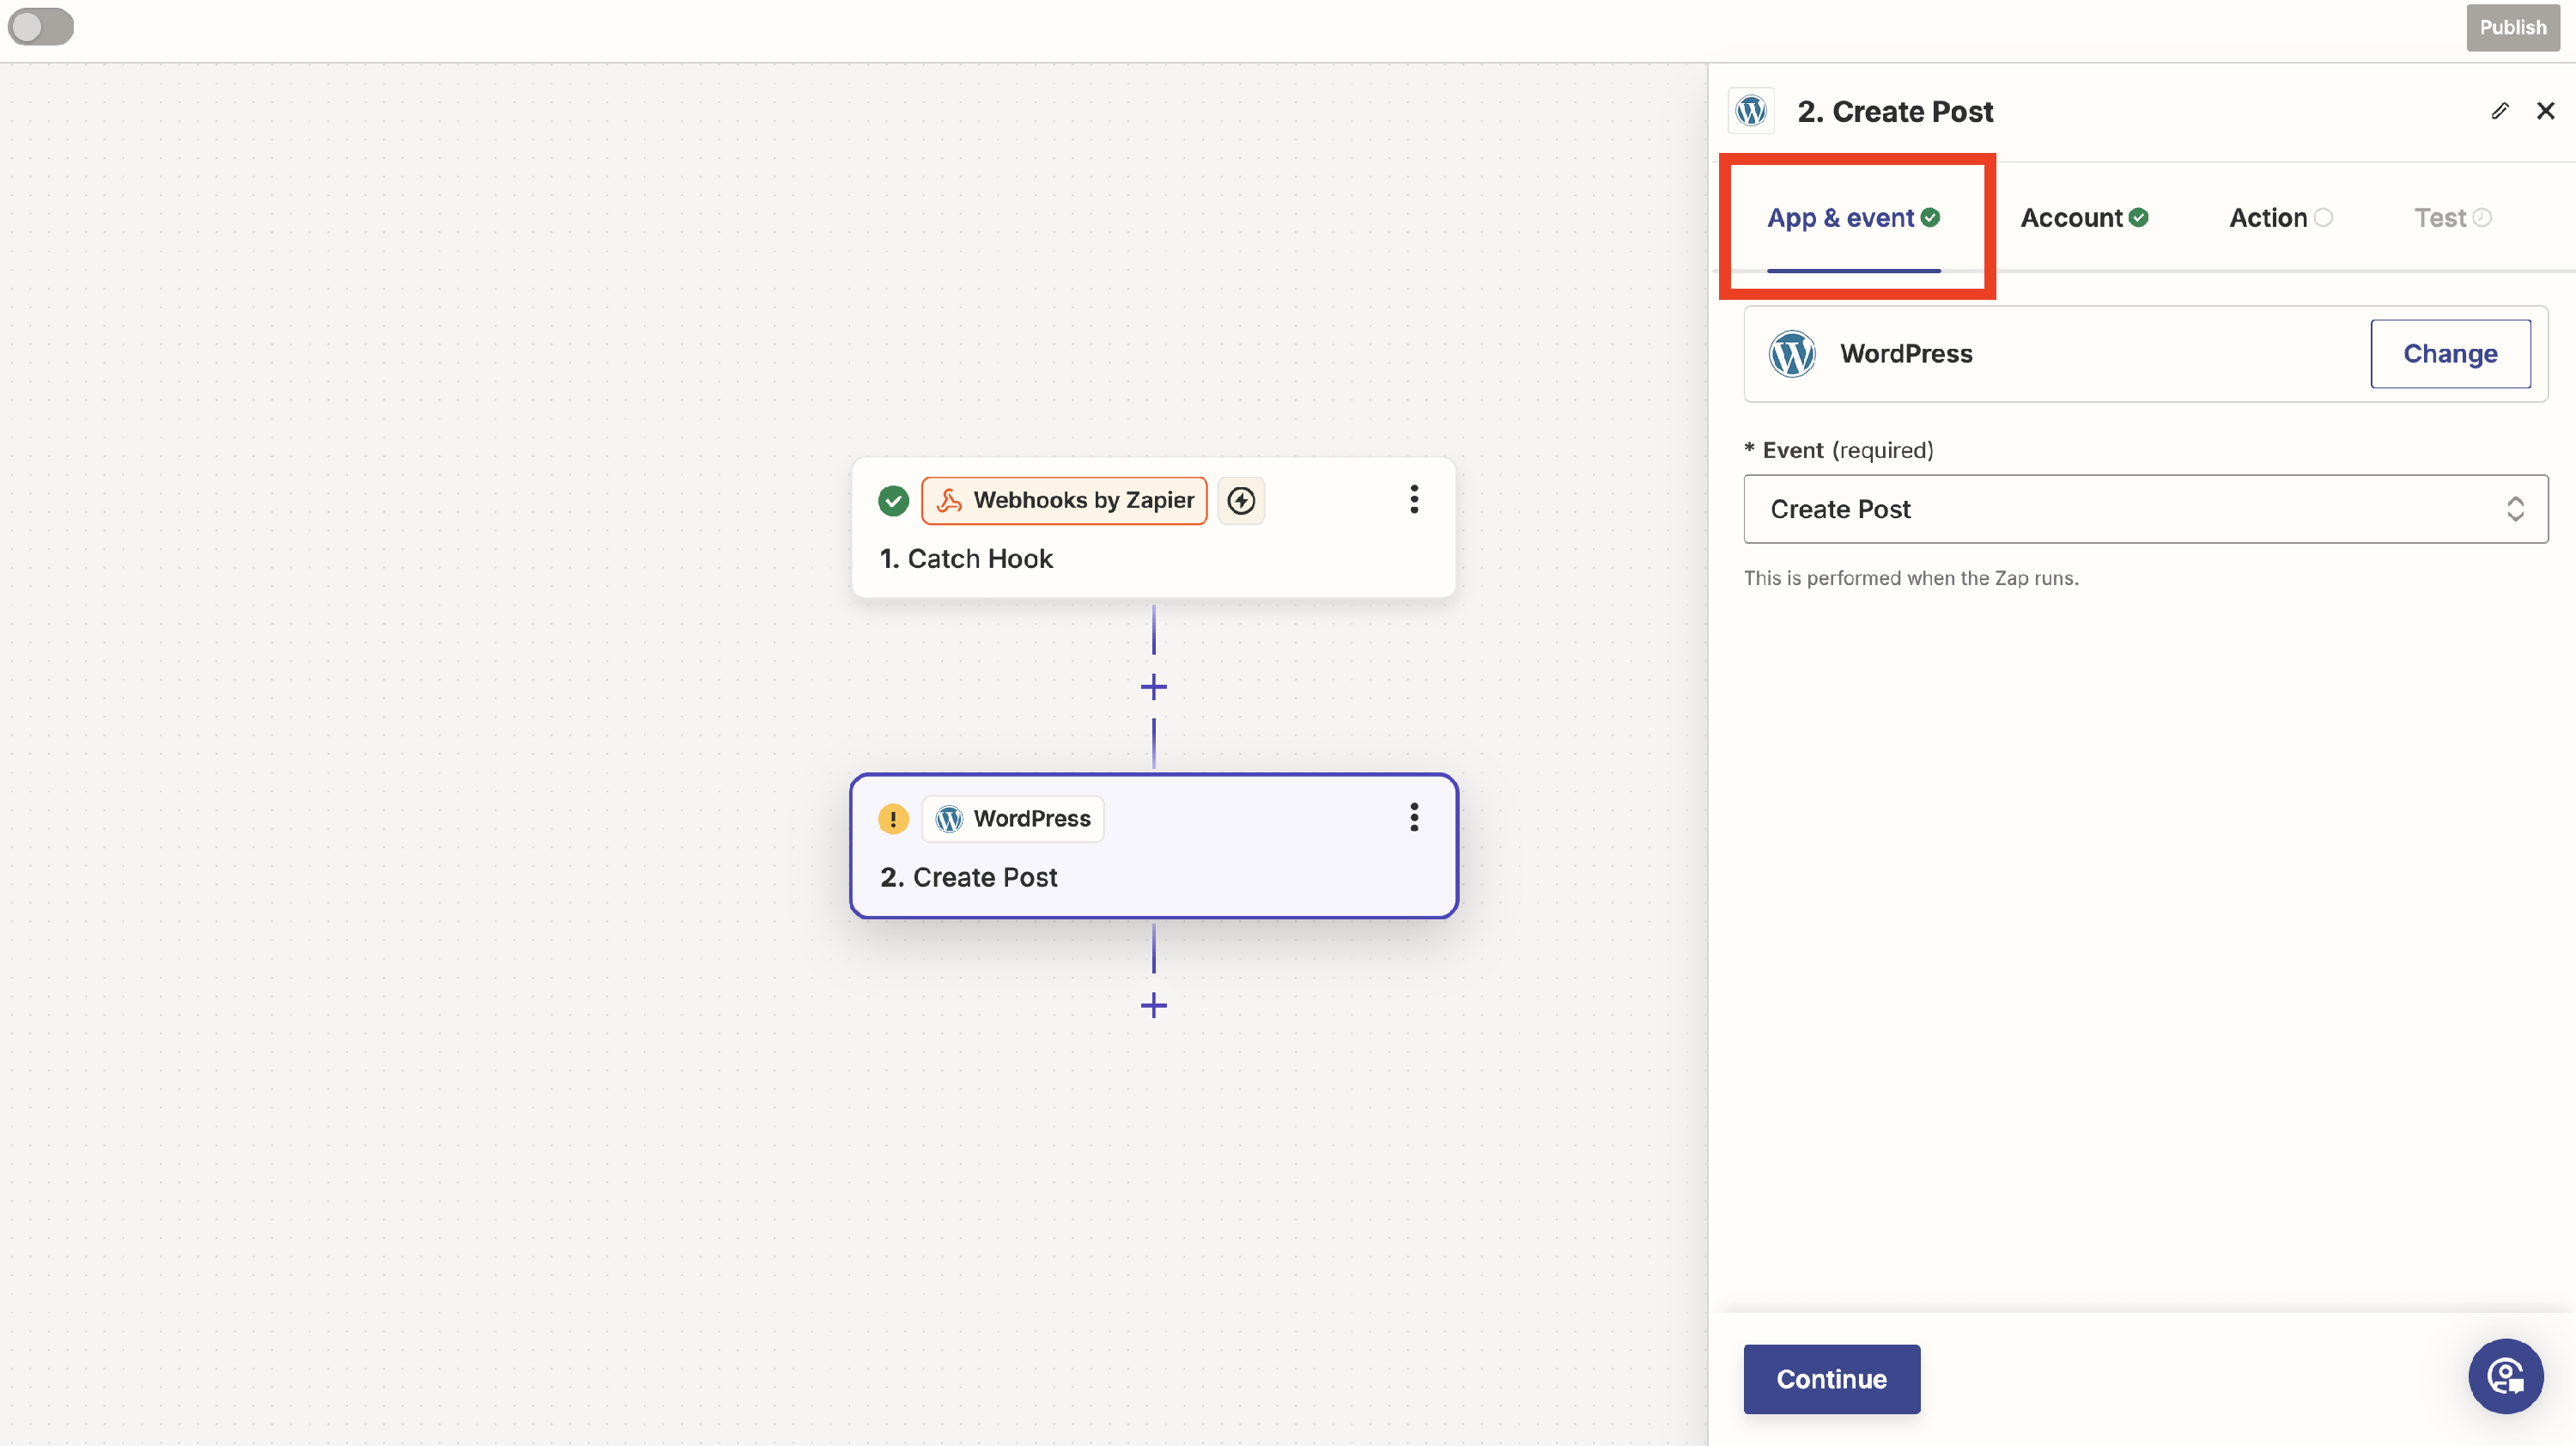
Task: Open Create Post step three-dot menu
Action: click(1413, 818)
